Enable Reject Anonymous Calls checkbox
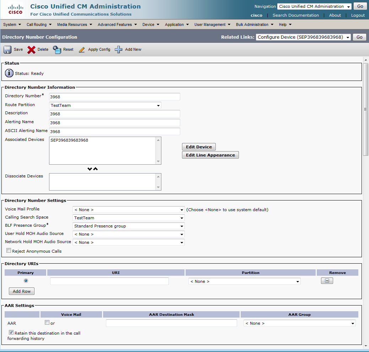This screenshot has width=369, height=352. tap(9, 251)
